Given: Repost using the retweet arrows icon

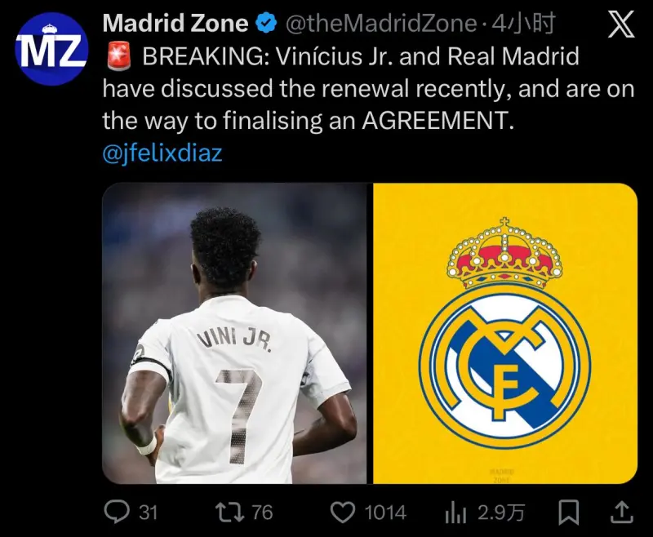Looking at the screenshot, I should (229, 512).
